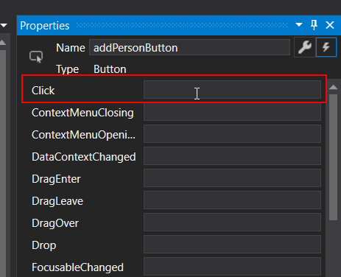
Task: Click the Properties vertical scrollbar thumb
Action: 333,157
